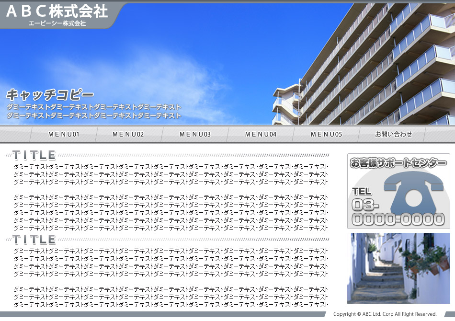This screenshot has width=455, height=321.
Task: Open the stairway alley photo thumbnail
Action: pyautogui.click(x=398, y=268)
